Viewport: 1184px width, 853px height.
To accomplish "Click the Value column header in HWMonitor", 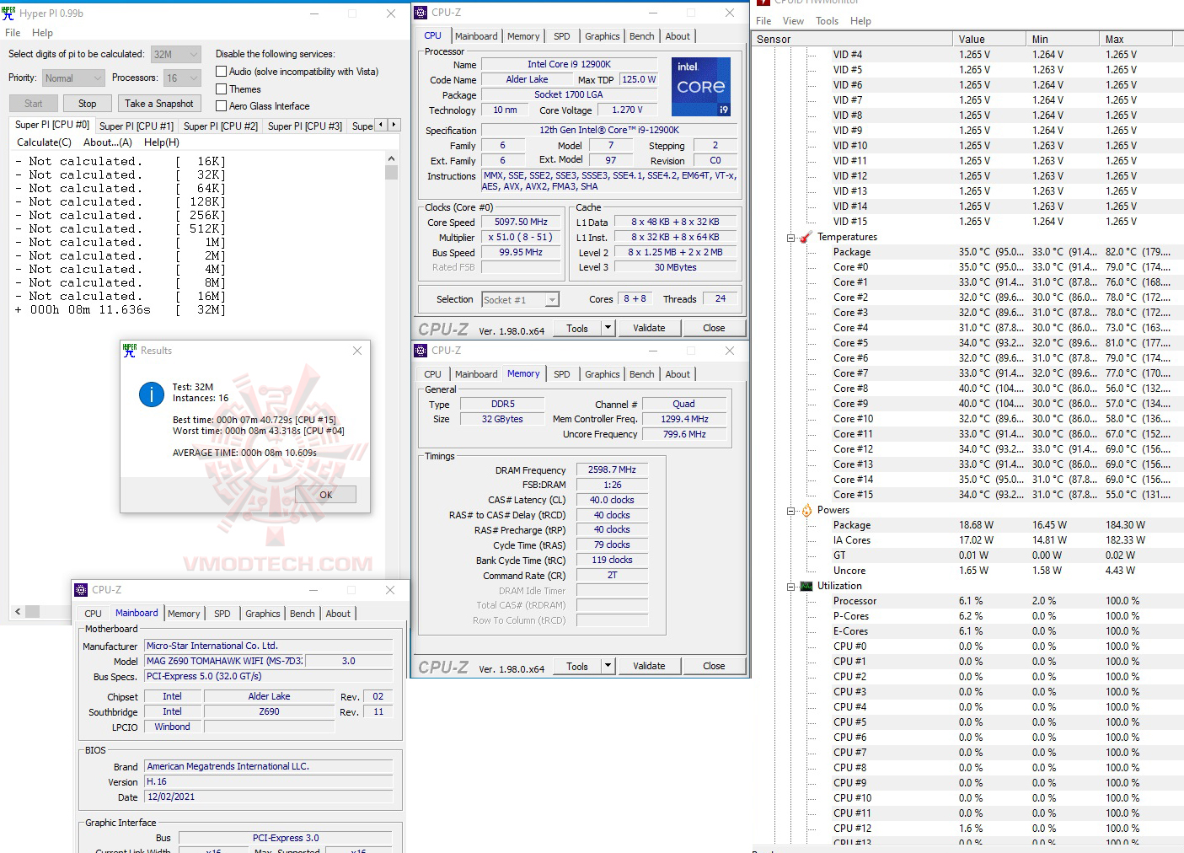I will pyautogui.click(x=988, y=39).
